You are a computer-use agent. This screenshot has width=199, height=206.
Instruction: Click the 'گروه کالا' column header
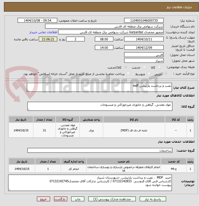[x=67, y=119]
